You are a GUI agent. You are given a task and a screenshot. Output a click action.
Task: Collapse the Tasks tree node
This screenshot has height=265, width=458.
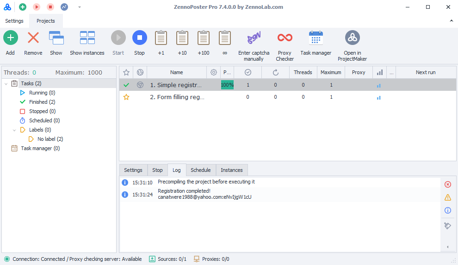pyautogui.click(x=6, y=84)
